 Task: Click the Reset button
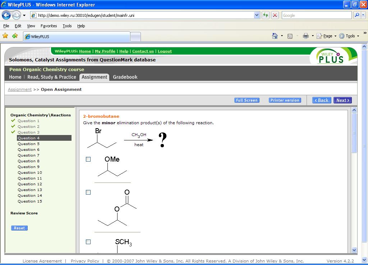tap(19, 228)
